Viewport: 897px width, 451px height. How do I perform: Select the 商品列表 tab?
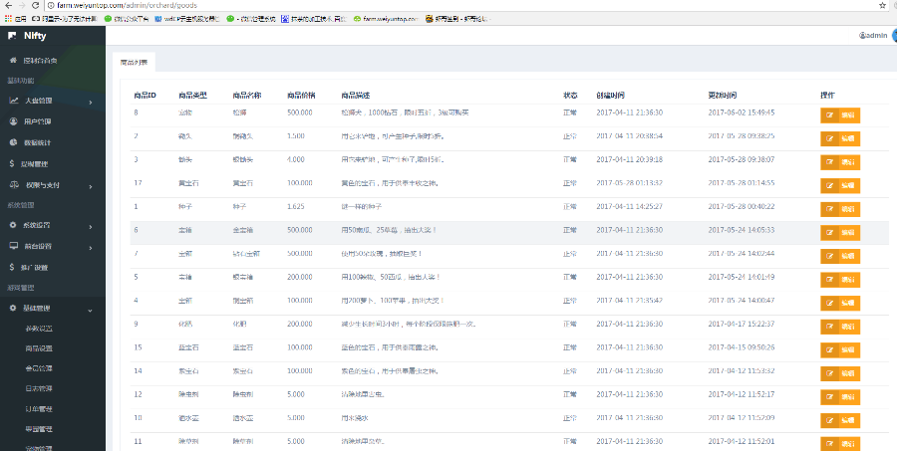tap(134, 62)
